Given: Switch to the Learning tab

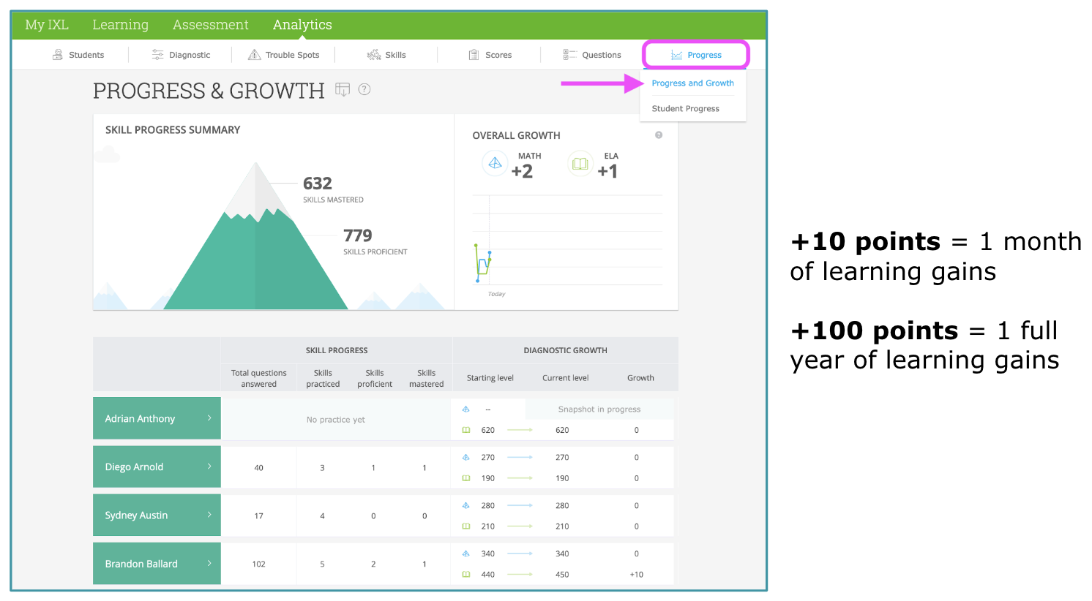Looking at the screenshot, I should pos(120,24).
